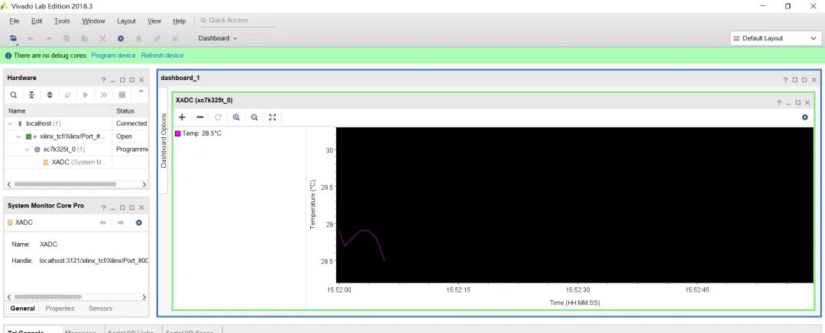This screenshot has height=333, width=825.
Task: Focus the Quick Access search field
Action: (238, 21)
